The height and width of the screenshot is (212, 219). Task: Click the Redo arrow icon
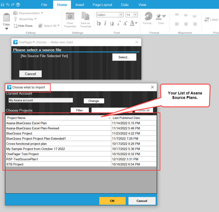pyautogui.click(x=13, y=5)
